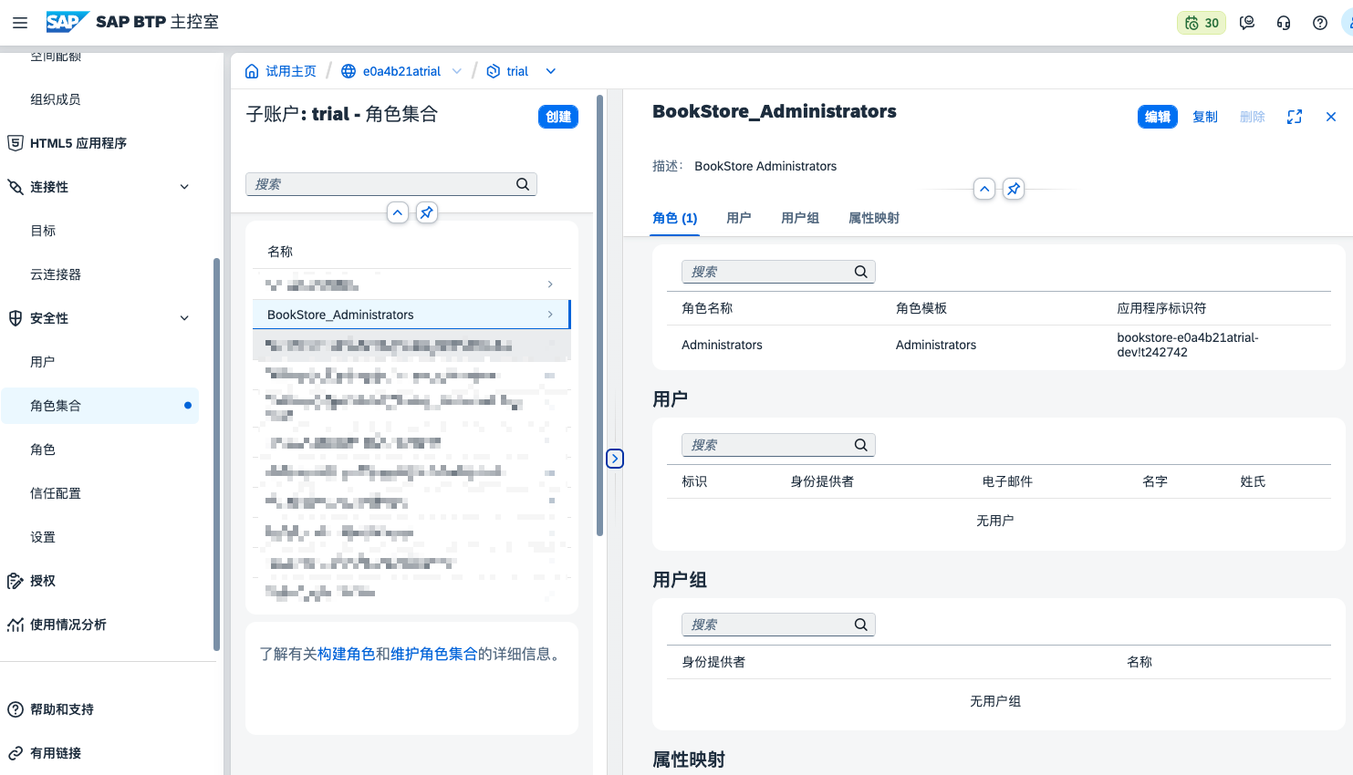Open the feedback chat icon
Screen dimensions: 1353x775
(1247, 23)
